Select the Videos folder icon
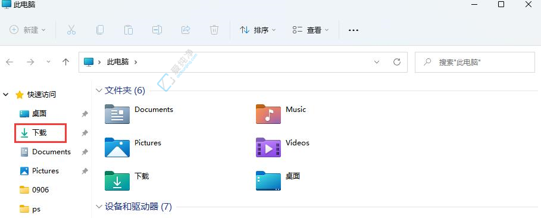 pyautogui.click(x=268, y=148)
